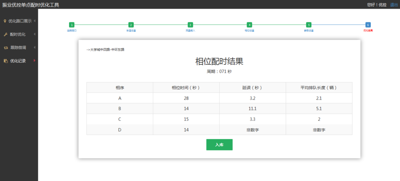Open the 配时优化 sidebar menu
The width and height of the screenshot is (400, 181).
(x=18, y=34)
